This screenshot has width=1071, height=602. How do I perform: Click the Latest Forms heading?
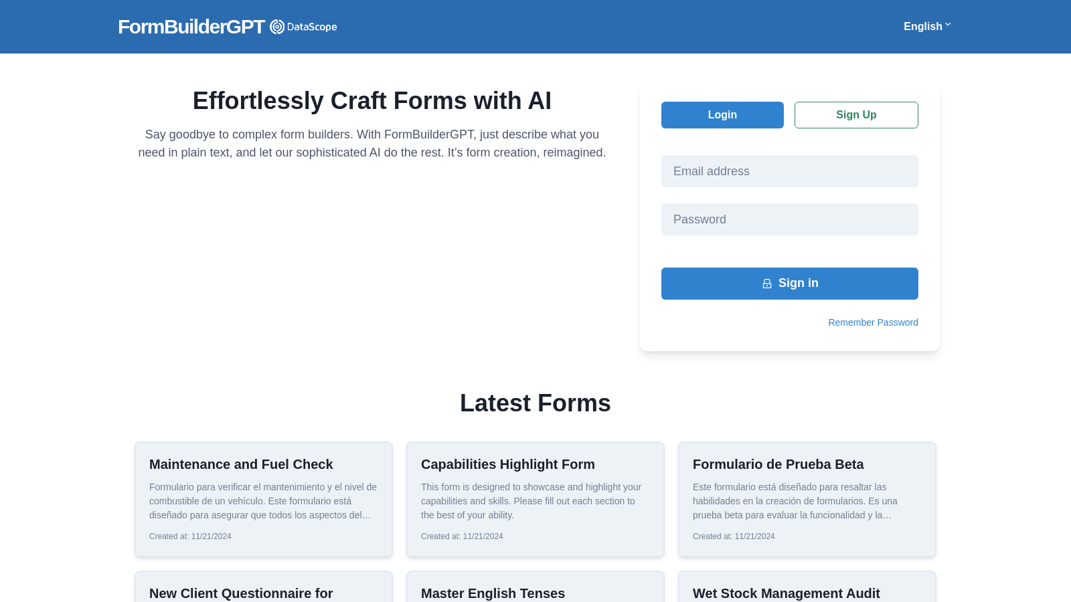tap(535, 403)
